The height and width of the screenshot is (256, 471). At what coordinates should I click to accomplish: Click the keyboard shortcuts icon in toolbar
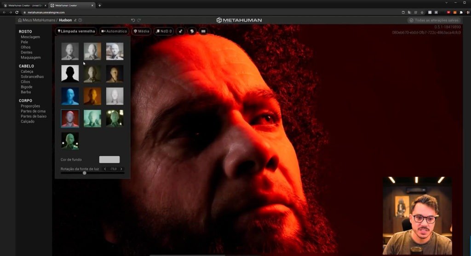[203, 31]
